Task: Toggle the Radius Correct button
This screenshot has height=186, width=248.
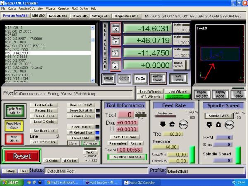Action: (x=181, y=64)
